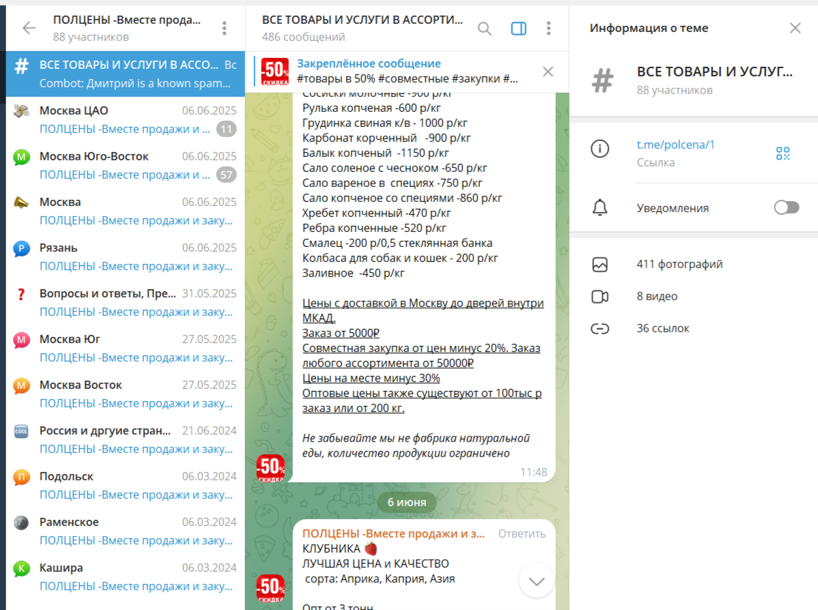Click the red question mark topic icon

[21, 294]
